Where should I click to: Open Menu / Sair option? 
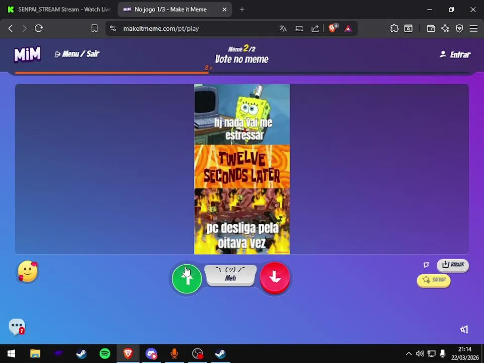[77, 54]
